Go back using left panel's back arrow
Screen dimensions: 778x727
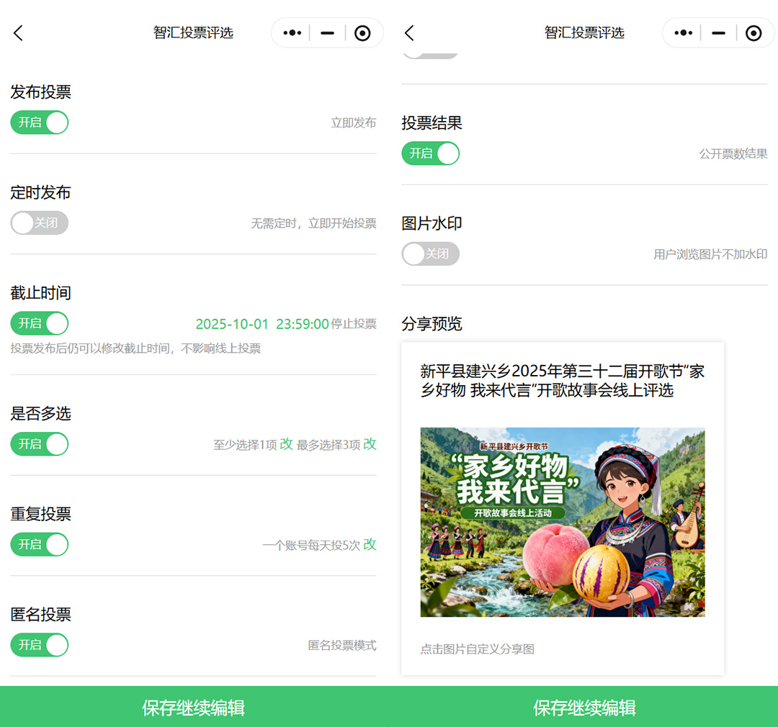[x=19, y=33]
